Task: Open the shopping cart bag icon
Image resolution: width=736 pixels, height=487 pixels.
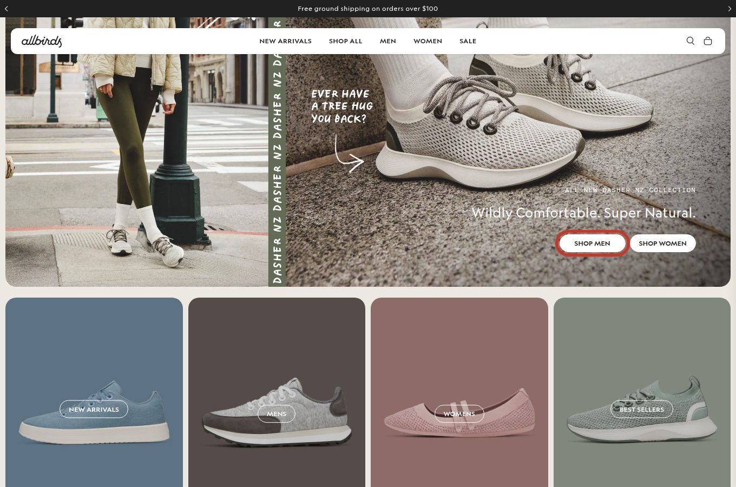Action: pos(708,41)
